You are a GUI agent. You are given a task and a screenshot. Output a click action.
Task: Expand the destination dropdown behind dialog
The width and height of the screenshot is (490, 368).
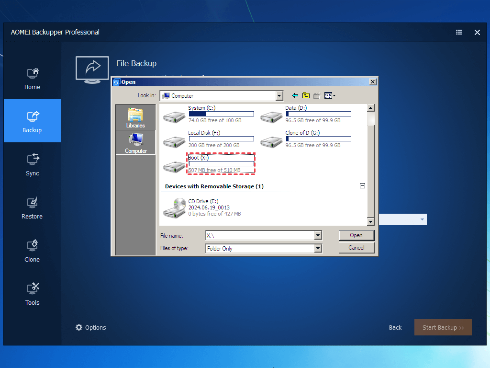coord(422,219)
